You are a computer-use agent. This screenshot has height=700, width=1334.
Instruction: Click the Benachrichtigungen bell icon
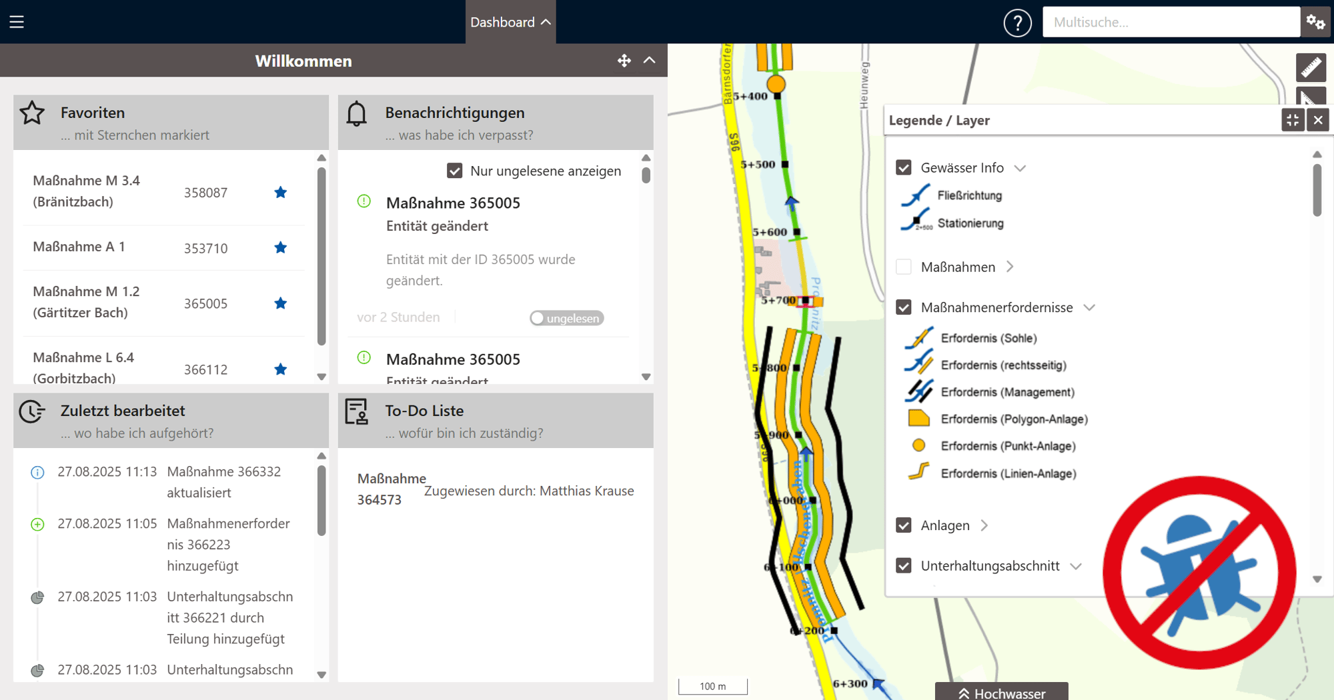357,113
